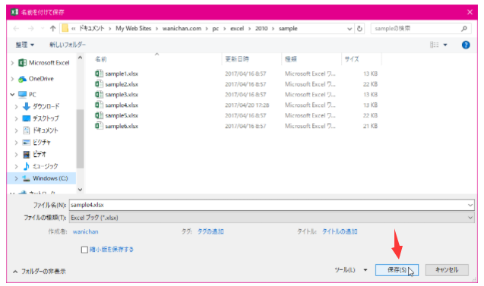Collapse folders with フォルダーの非表示
This screenshot has height=286, width=484.
pyautogui.click(x=40, y=272)
